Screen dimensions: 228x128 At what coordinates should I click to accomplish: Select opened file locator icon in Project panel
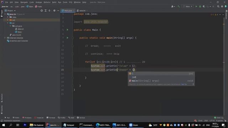[42, 11]
